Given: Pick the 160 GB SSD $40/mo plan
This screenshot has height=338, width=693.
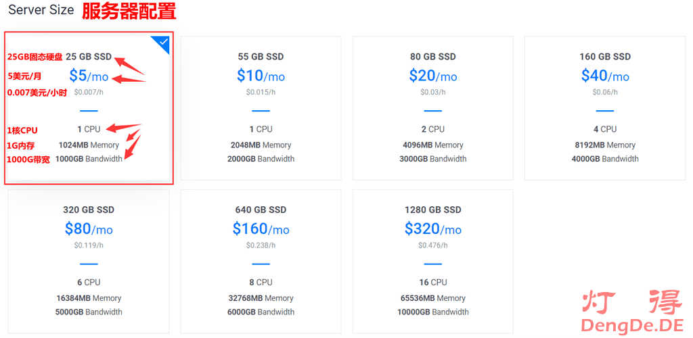Looking at the screenshot, I should [604, 108].
